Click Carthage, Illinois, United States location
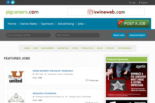This screenshot has width=155, height=103. (x=80, y=97)
